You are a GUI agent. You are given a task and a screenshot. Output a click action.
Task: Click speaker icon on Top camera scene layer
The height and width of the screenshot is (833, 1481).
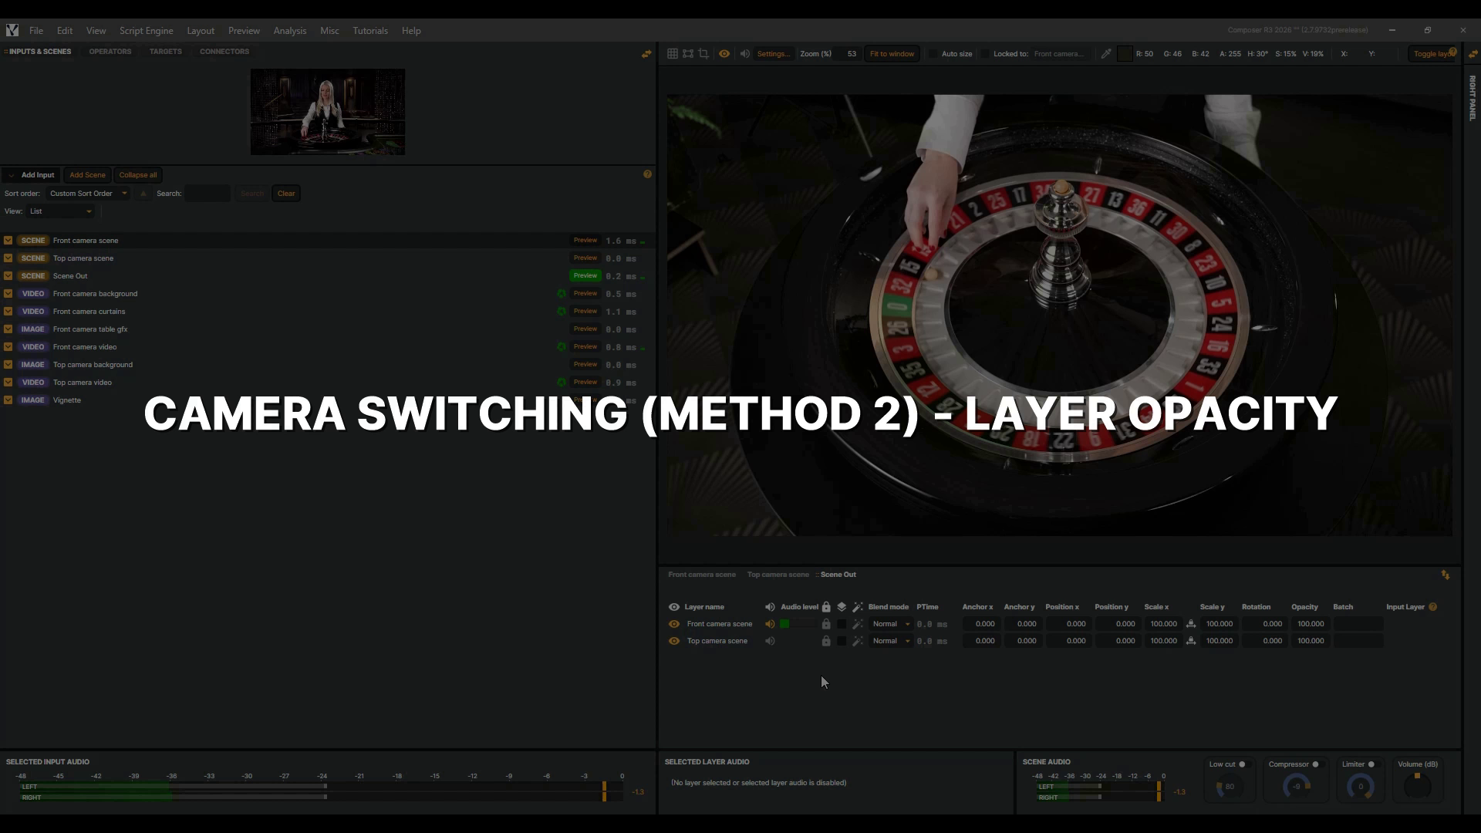click(770, 641)
